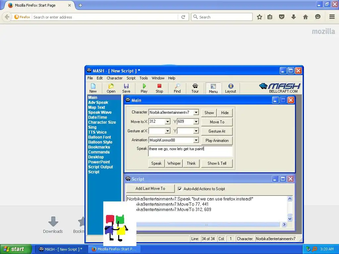The height and width of the screenshot is (254, 339).
Task: Open the Windows Start button
Action: [x=15, y=249]
